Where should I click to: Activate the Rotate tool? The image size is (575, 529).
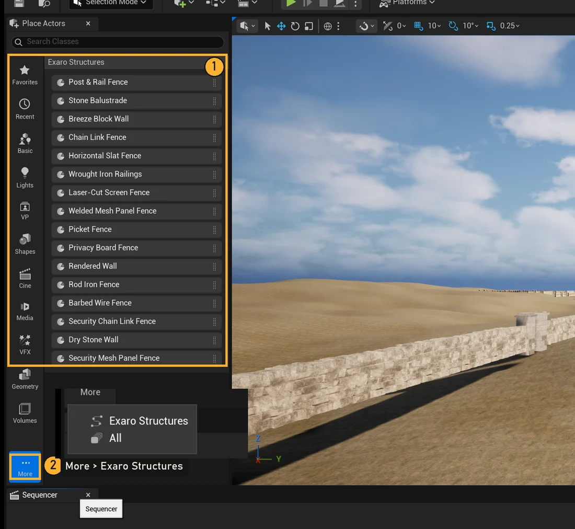click(295, 26)
